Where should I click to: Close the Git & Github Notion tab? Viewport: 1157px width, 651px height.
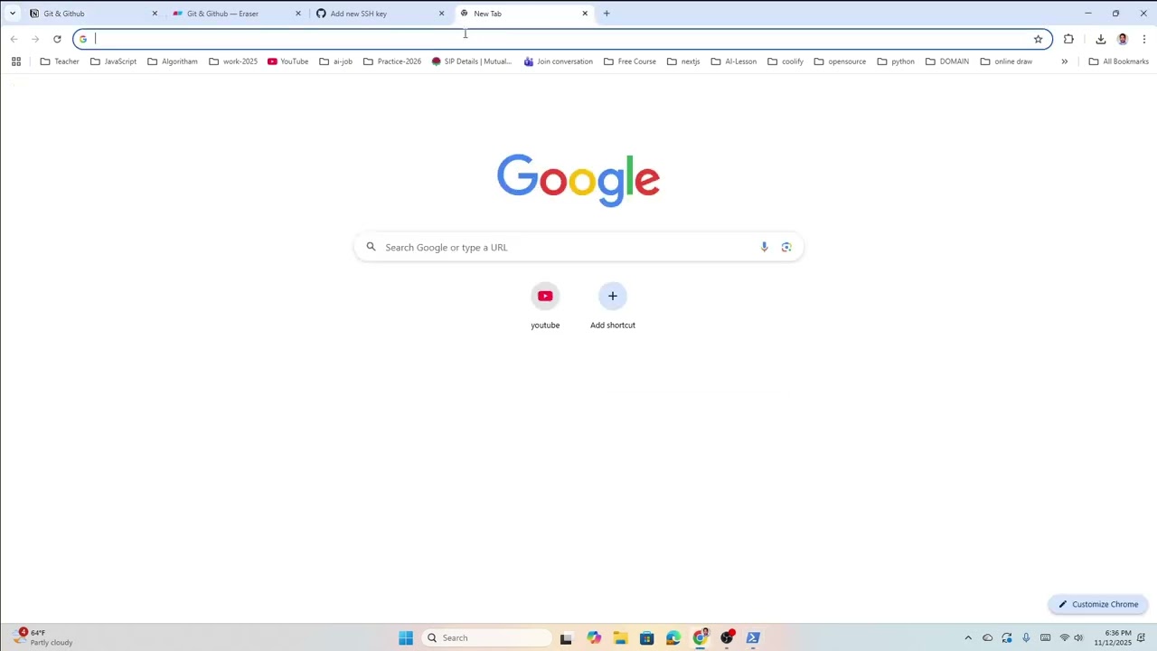155,14
